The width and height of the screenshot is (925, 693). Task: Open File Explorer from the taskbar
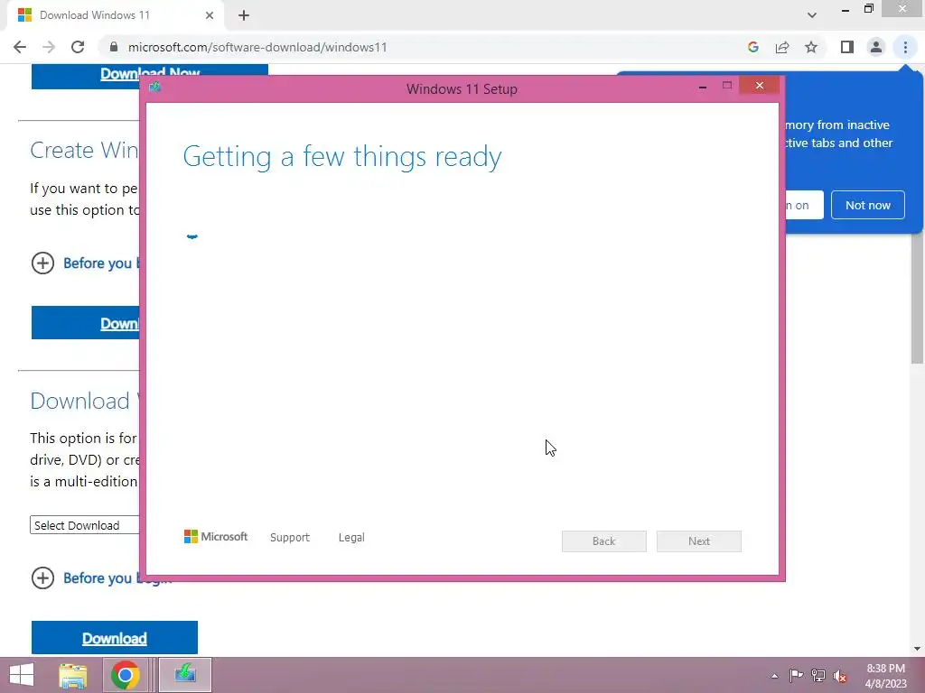click(x=73, y=675)
